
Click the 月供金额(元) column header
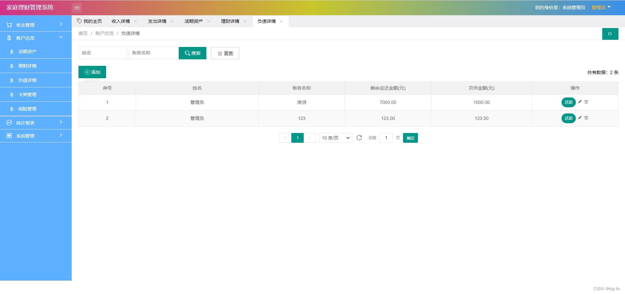coord(481,88)
